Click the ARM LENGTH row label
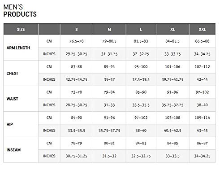Viewport: 224px width, 170px height. click(x=18, y=48)
